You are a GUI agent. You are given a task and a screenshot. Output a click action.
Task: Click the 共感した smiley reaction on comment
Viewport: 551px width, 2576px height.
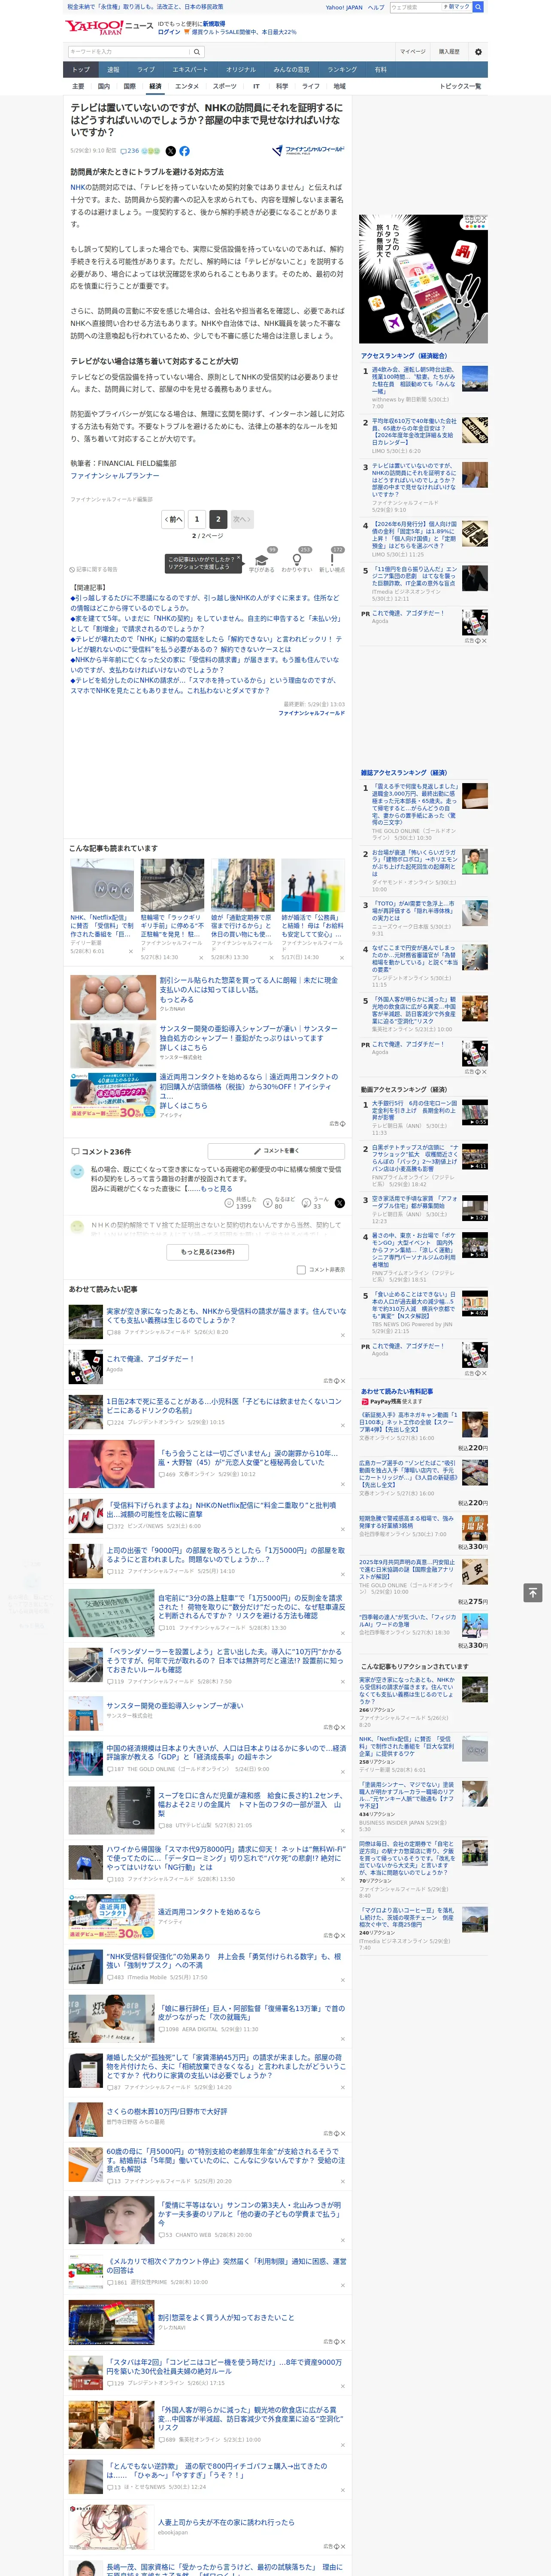coord(229,1202)
